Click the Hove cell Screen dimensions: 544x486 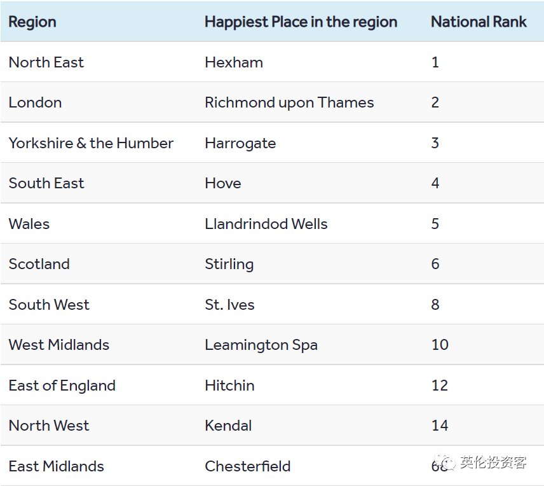[x=223, y=183]
